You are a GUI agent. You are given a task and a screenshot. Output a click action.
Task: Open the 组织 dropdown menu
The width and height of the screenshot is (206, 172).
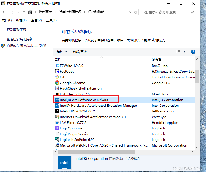(62, 52)
